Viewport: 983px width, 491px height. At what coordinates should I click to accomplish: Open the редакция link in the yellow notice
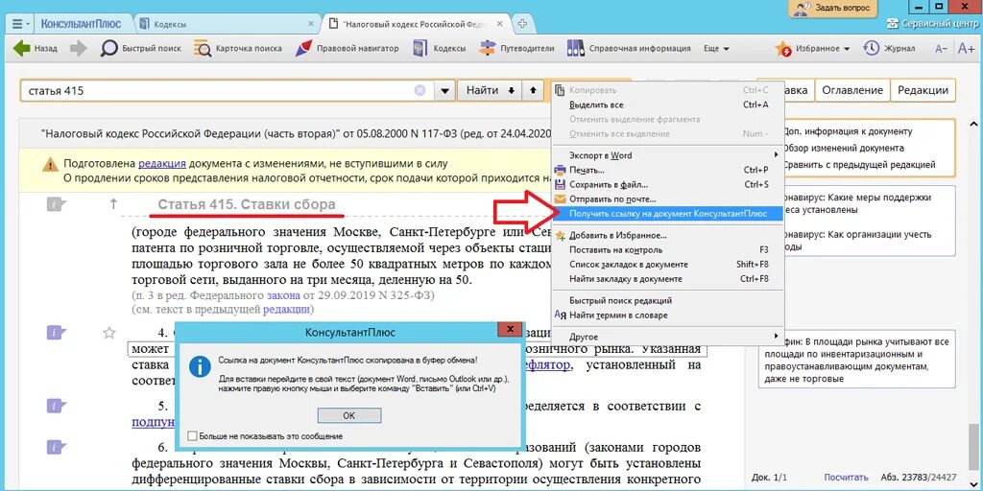161,163
